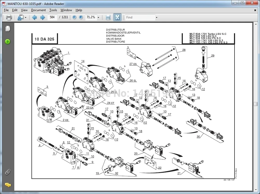Click part label '26 EL' in diagram
This screenshot has width=260, height=194.
[133, 81]
